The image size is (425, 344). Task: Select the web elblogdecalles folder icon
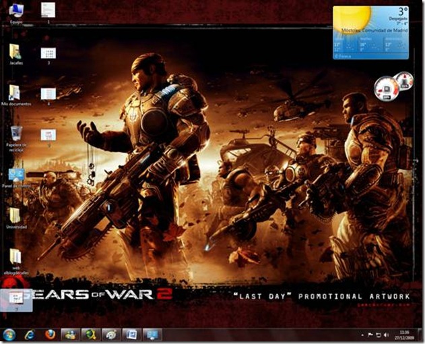click(x=16, y=262)
